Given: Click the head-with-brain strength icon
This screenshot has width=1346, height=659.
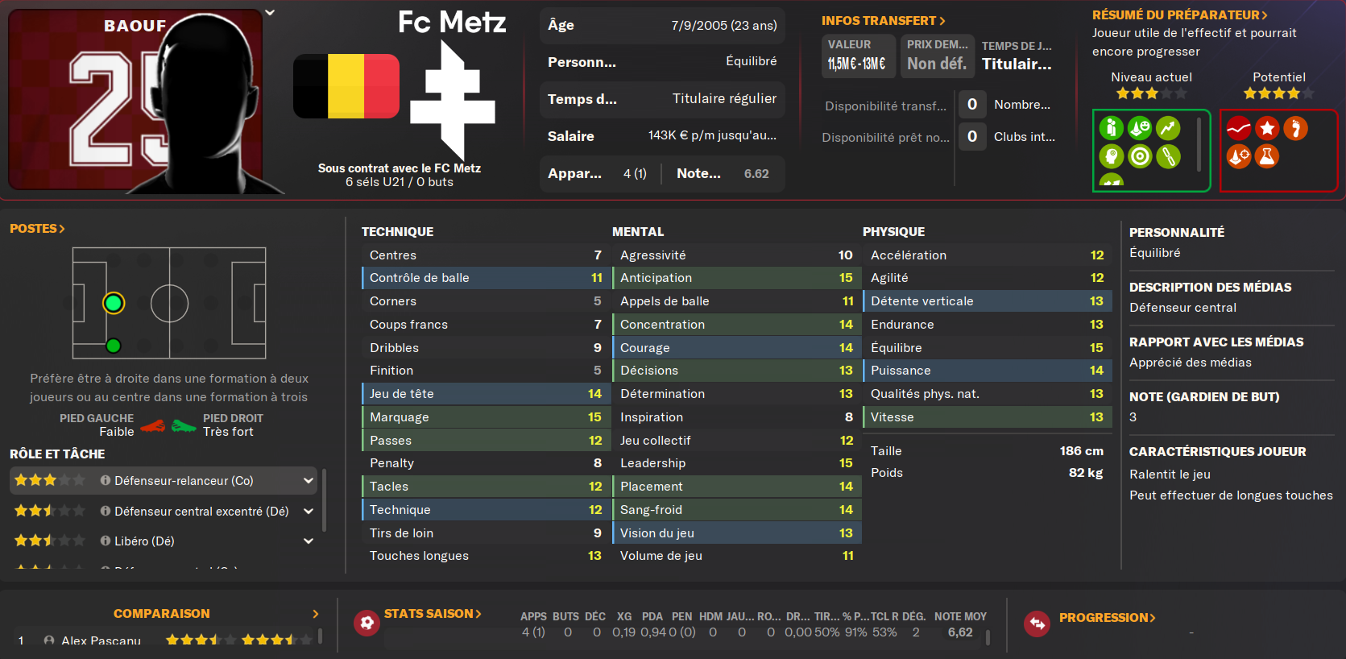Looking at the screenshot, I should pyautogui.click(x=1111, y=156).
